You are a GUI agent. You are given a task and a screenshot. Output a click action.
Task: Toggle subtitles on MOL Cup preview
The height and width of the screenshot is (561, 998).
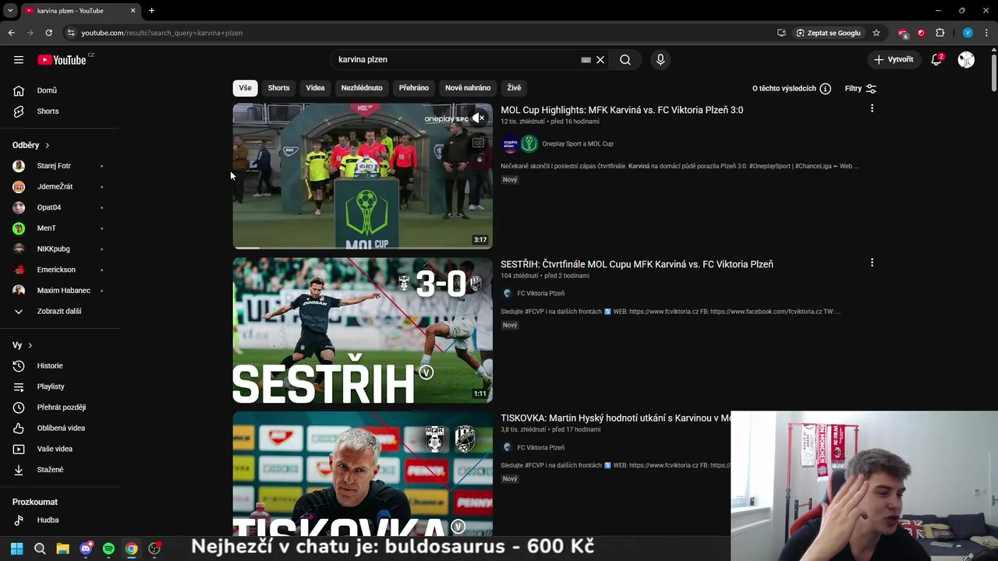pyautogui.click(x=478, y=143)
